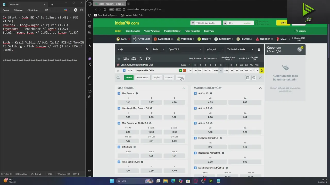Toggle the Beni Hatırla checkbox
This screenshot has width=330, height=185.
[x=257, y=22]
